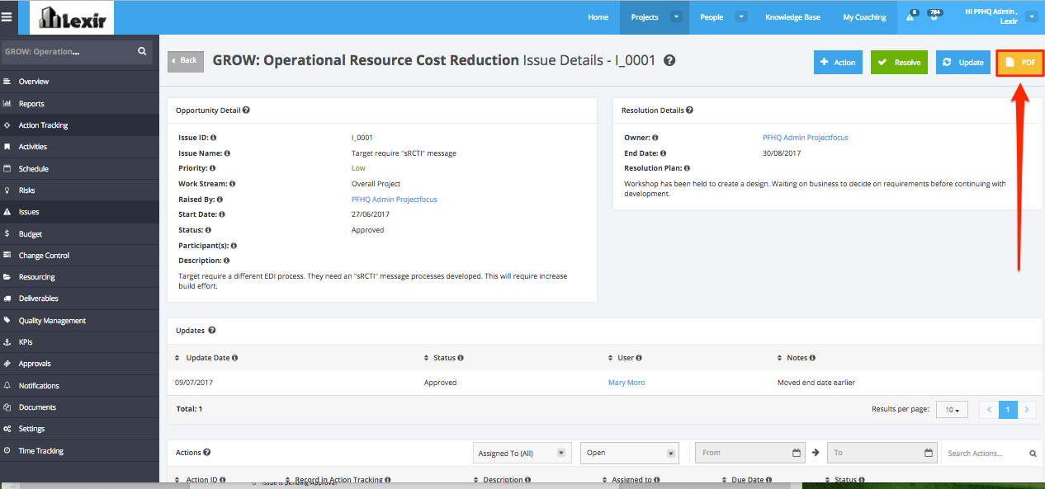Click the help icon beside Issue Details title
This screenshot has height=489, width=1045.
669,60
